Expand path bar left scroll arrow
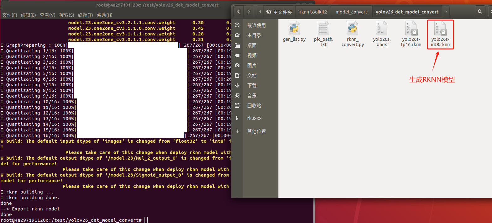Image resolution: width=492 pixels, height=223 pixels. [260, 12]
